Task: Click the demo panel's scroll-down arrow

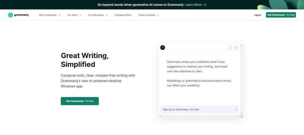Action: tap(241, 113)
